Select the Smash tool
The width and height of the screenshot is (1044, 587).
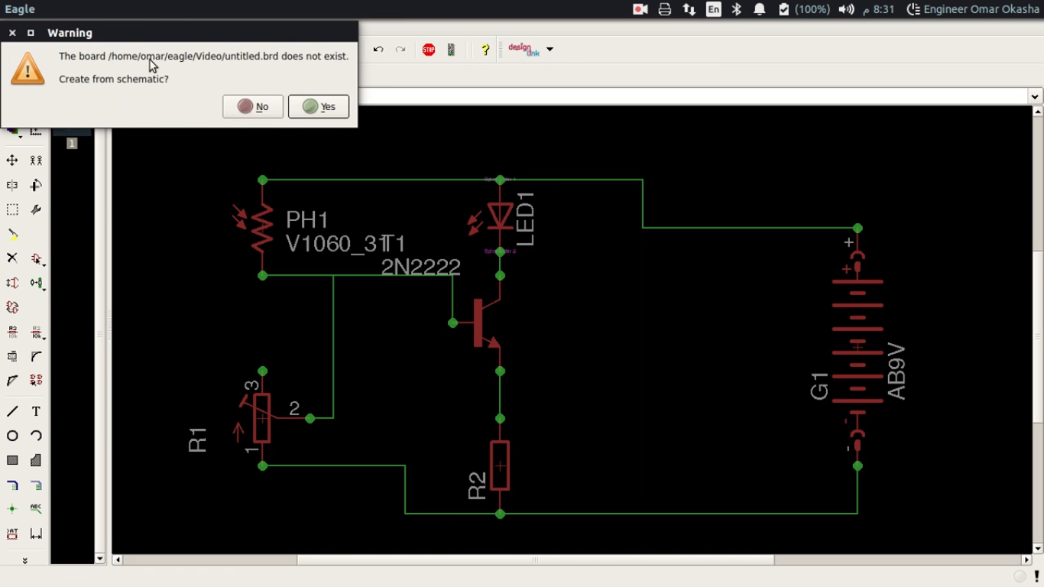[12, 356]
